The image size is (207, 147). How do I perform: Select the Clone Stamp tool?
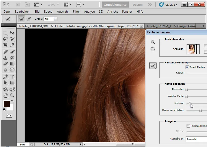point(5,58)
